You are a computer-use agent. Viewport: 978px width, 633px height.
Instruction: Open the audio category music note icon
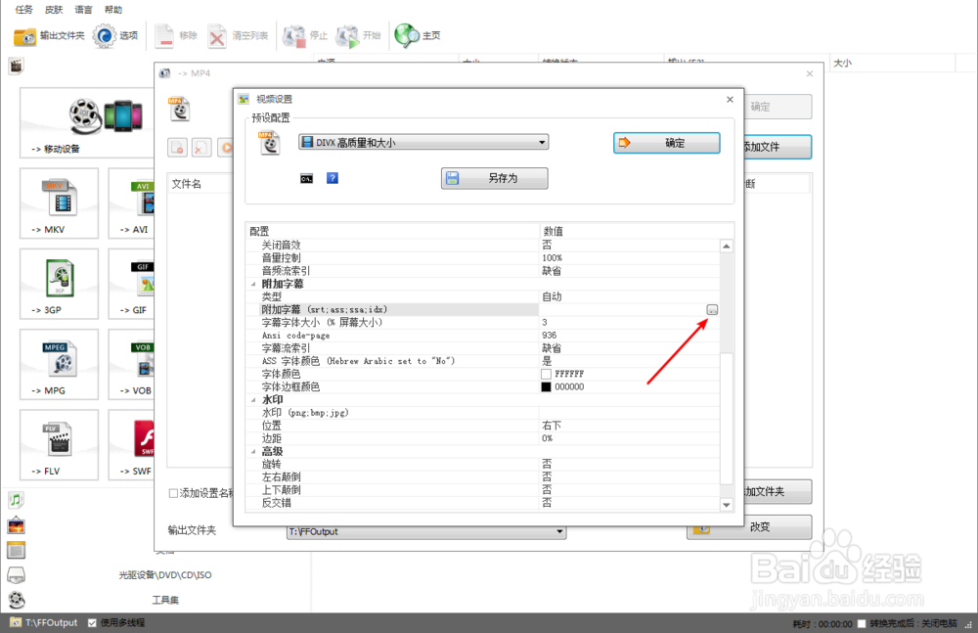pyautogui.click(x=17, y=499)
